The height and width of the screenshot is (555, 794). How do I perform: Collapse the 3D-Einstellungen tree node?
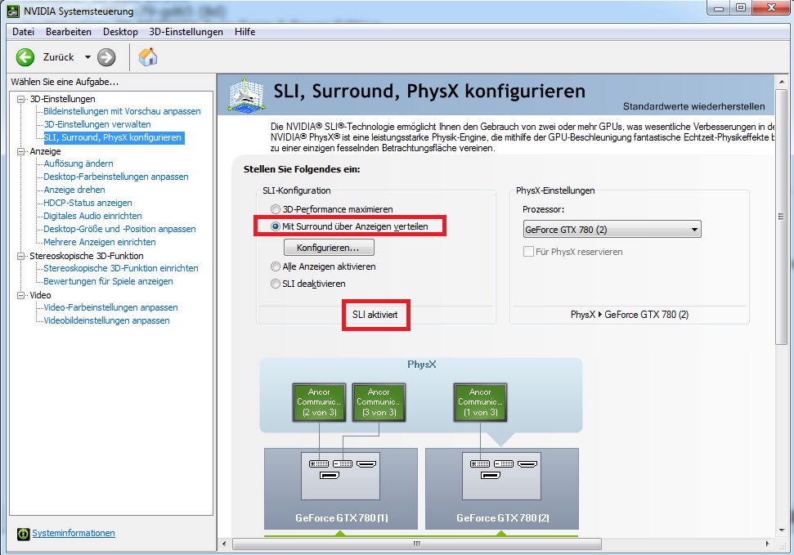20,99
